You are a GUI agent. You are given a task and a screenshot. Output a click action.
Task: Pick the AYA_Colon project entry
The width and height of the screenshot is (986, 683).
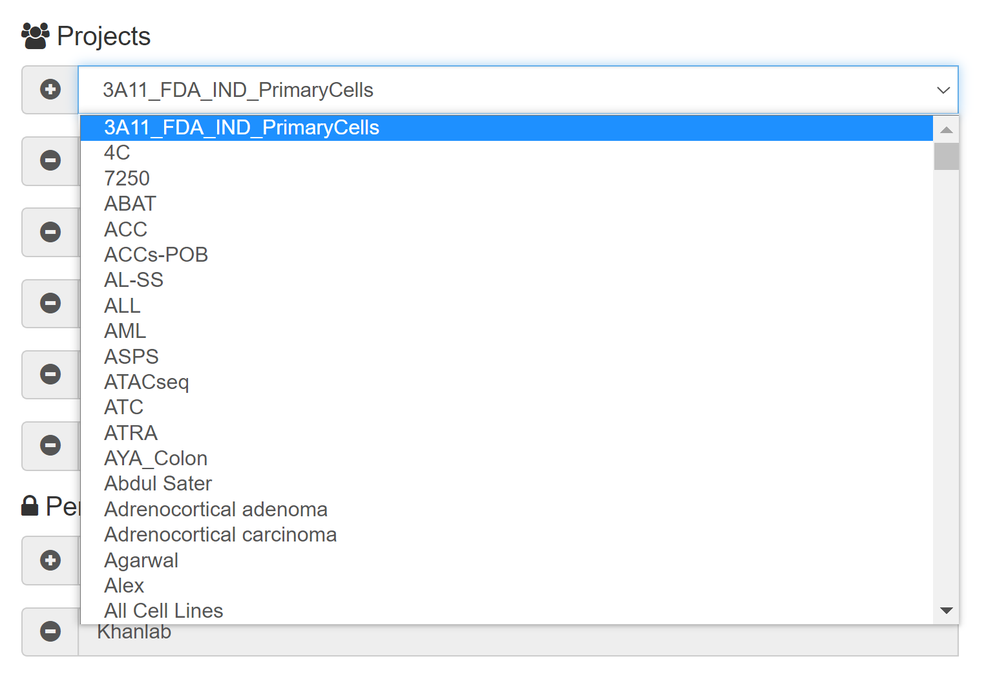click(x=156, y=458)
